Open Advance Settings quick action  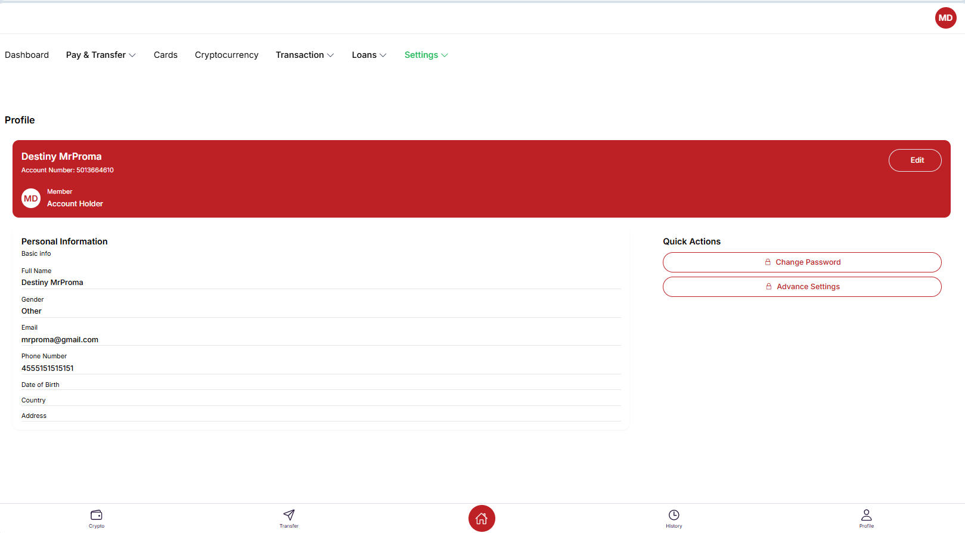pyautogui.click(x=802, y=287)
